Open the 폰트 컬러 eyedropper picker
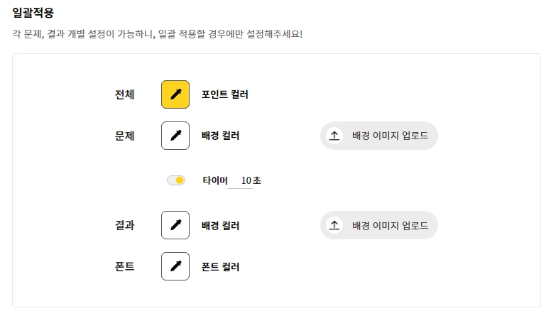The image size is (551, 316). (x=175, y=266)
